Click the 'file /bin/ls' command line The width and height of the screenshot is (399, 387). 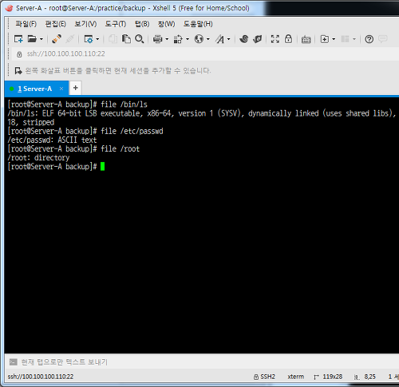coord(77,105)
